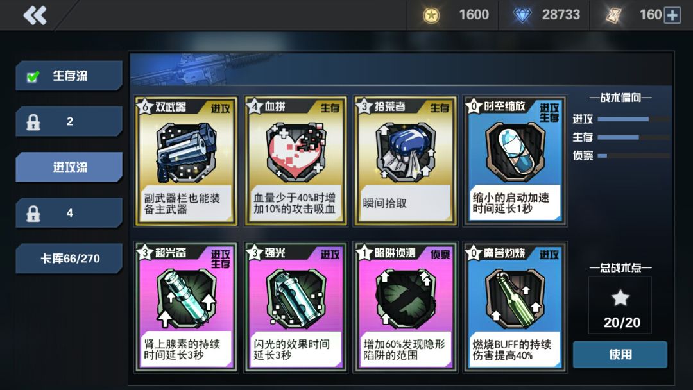The height and width of the screenshot is (390, 693).
Task: Toggle the green checkmark on 生存流
Action: pyautogui.click(x=33, y=76)
